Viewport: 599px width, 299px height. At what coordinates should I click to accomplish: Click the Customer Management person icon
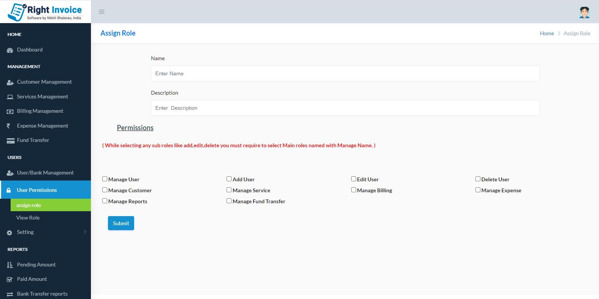(10, 82)
